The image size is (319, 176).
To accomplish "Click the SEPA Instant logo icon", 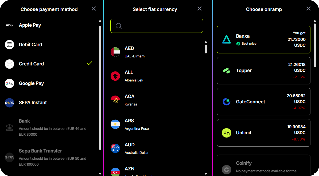I will [9, 103].
